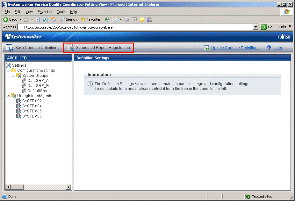The height and width of the screenshot is (201, 295).
Task: Select DefaultGroup in the tree
Action: tap(39, 90)
